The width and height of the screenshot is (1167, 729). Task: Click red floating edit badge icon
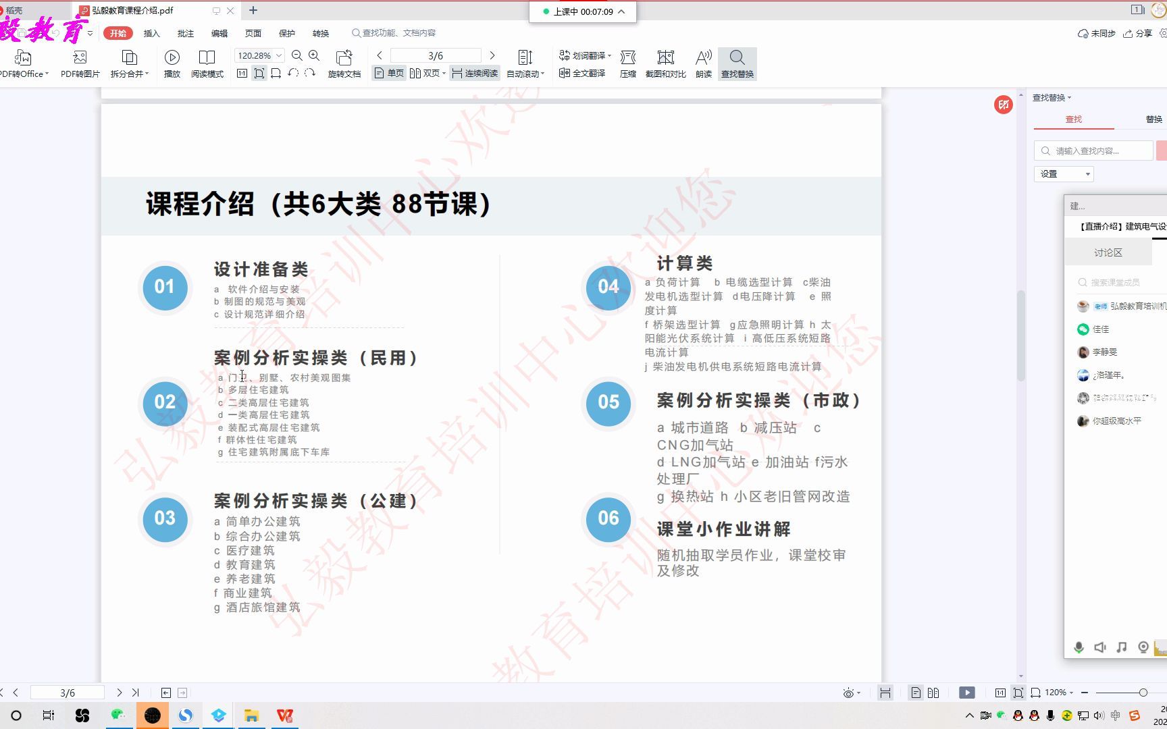(1004, 105)
